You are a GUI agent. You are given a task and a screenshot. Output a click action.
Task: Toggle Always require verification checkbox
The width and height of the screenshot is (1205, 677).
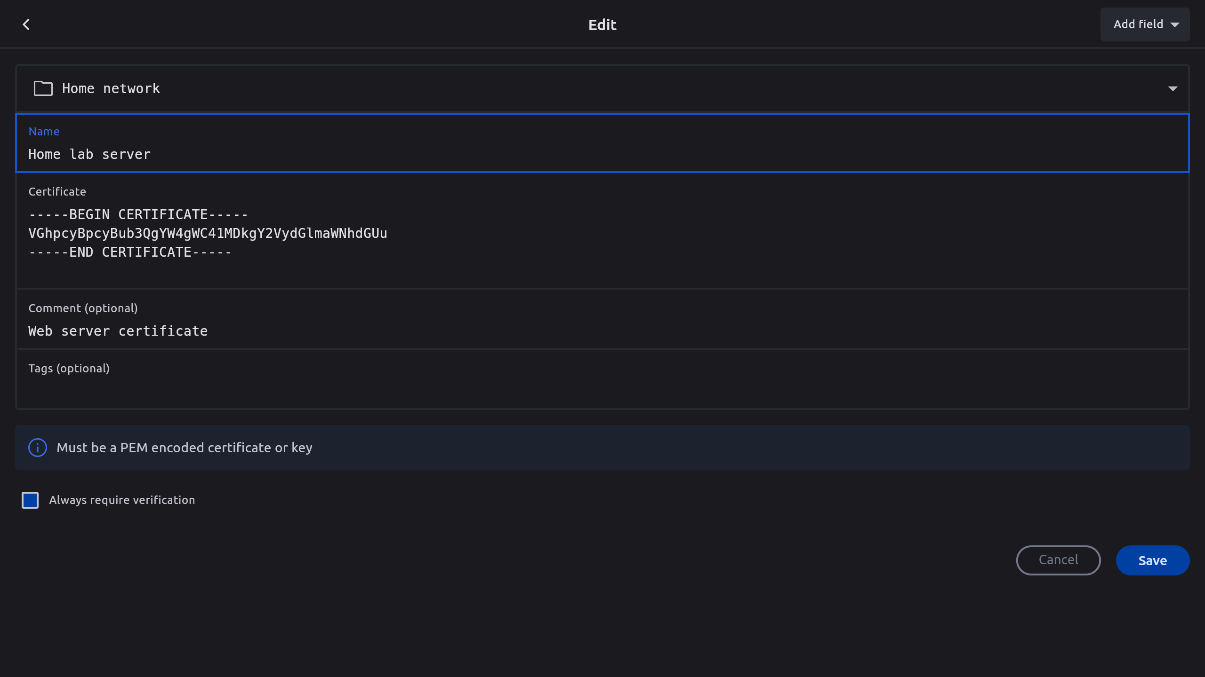(x=30, y=500)
